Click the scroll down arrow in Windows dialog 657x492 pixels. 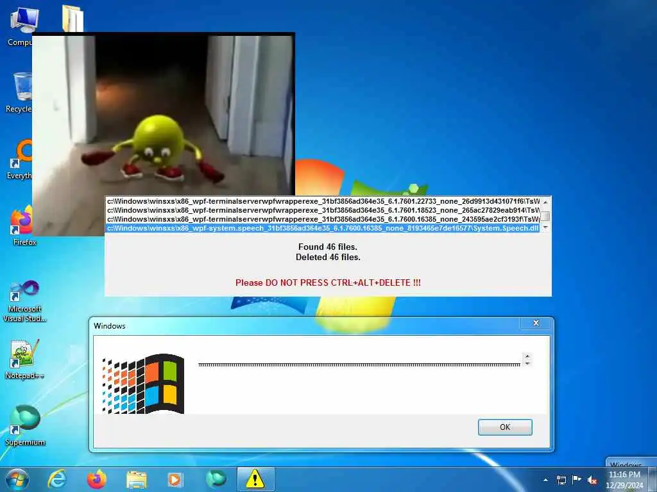tap(527, 364)
